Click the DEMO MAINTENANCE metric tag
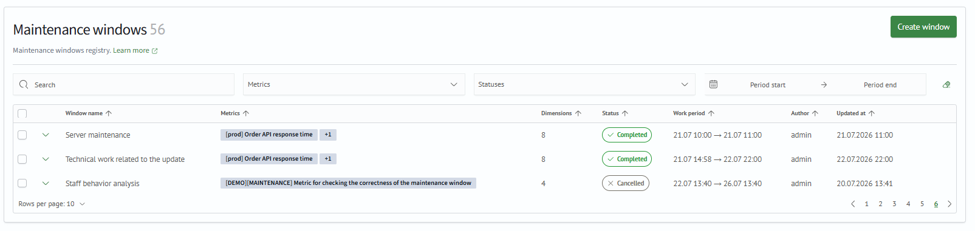Screen dimensions: 975x231 tap(348, 183)
